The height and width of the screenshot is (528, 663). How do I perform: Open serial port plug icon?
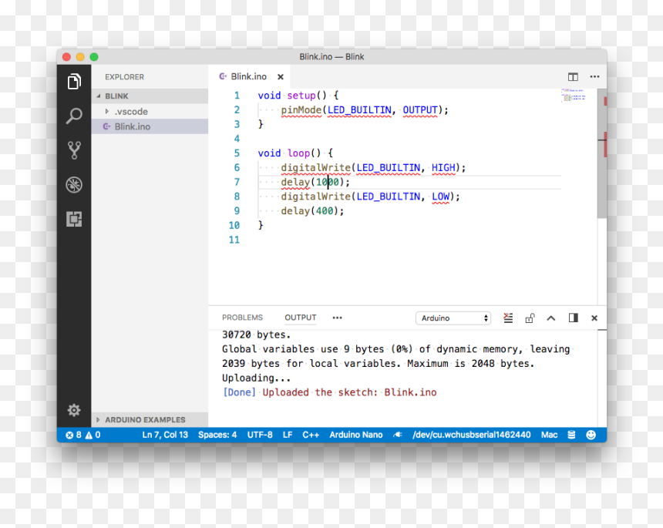[x=398, y=435]
